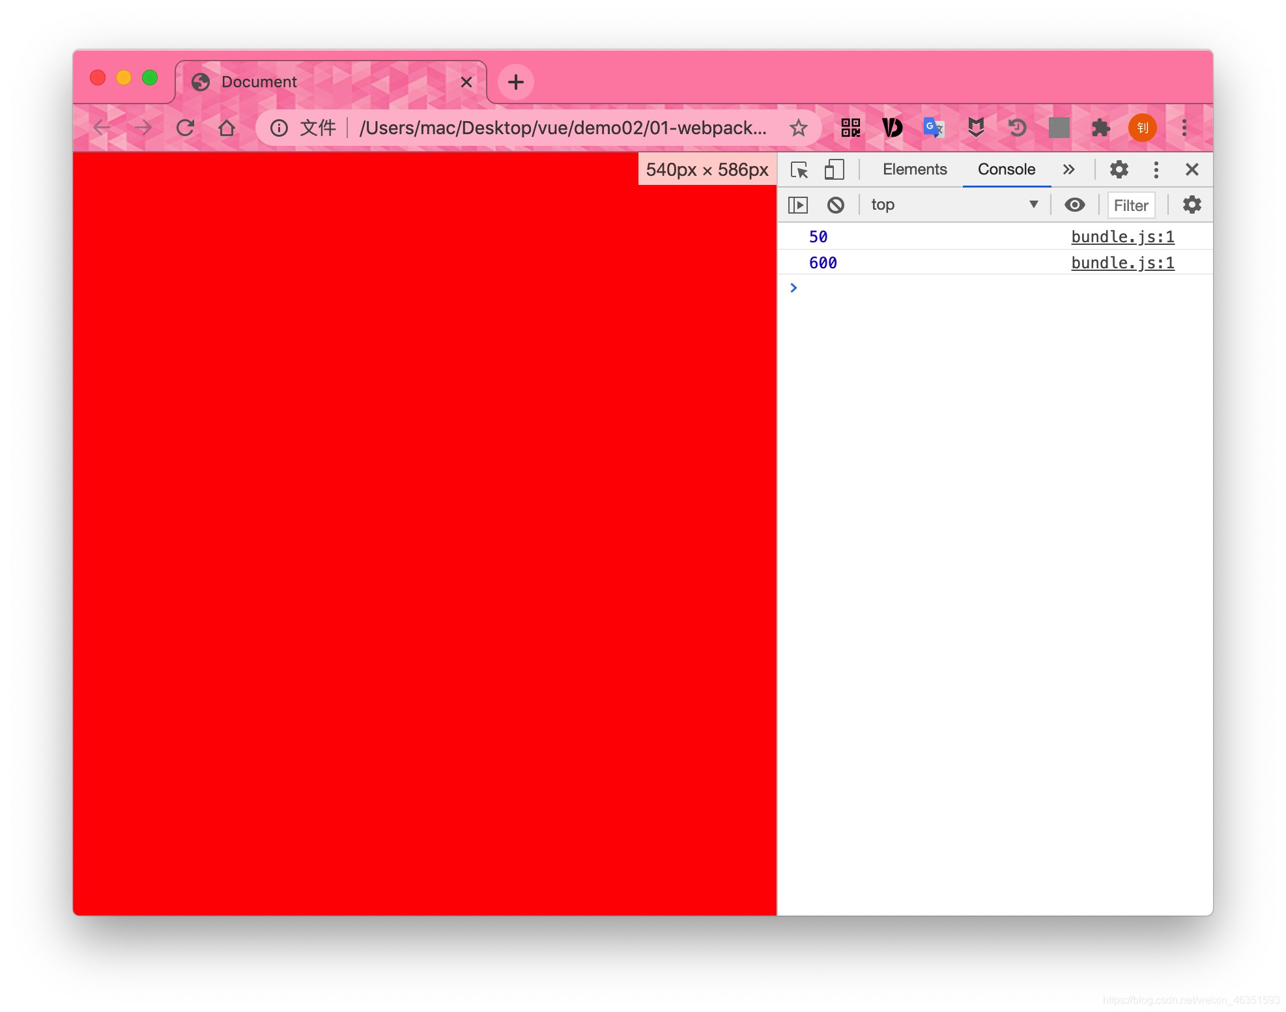Clear the console output

[836, 205]
